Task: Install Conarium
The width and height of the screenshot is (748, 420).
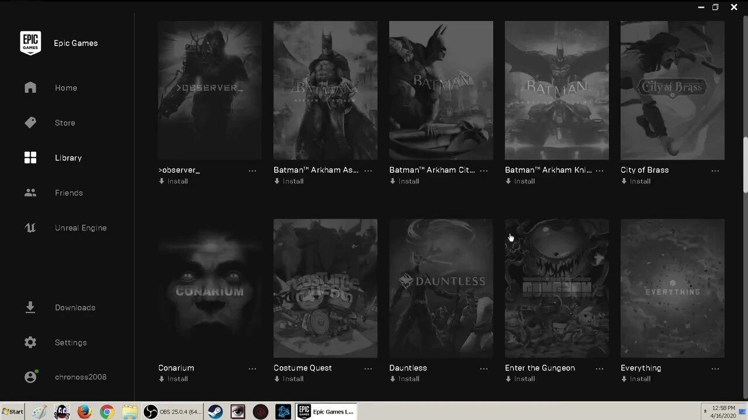Action: 173,379
